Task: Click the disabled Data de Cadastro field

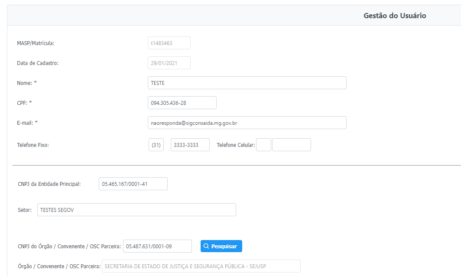Action: click(x=169, y=63)
